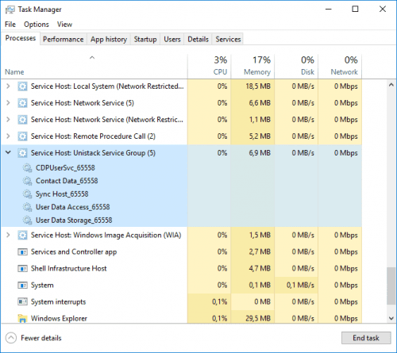
Task: Select the Processes tab
Action: (21, 38)
